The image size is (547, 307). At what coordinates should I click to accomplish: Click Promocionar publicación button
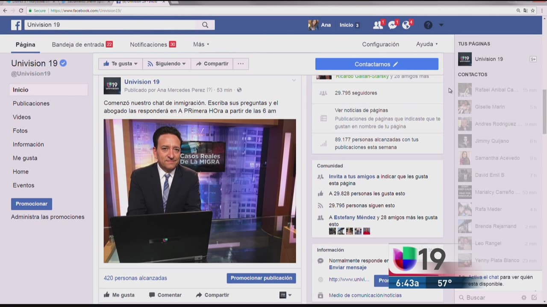pos(261,278)
